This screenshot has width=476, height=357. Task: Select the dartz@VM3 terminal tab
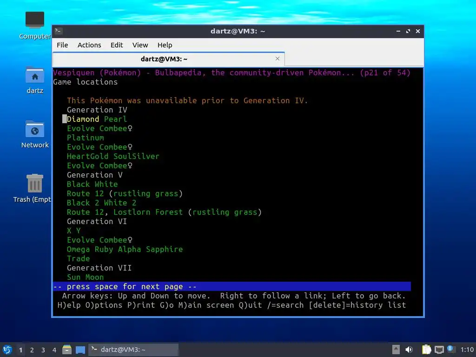(168, 59)
